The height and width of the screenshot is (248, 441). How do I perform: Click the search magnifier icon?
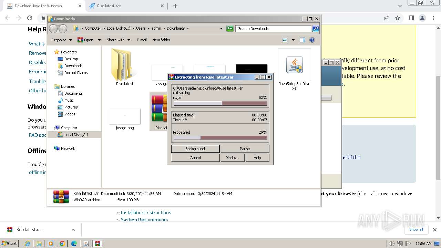coord(316,29)
